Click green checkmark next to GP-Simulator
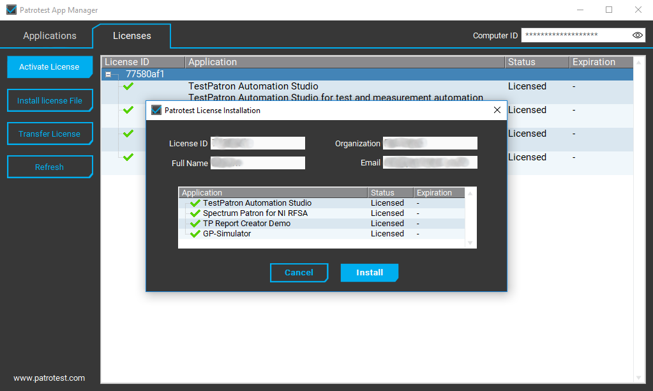Image resolution: width=653 pixels, height=391 pixels. (195, 234)
